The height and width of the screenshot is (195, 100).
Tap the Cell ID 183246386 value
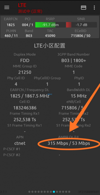25,108
